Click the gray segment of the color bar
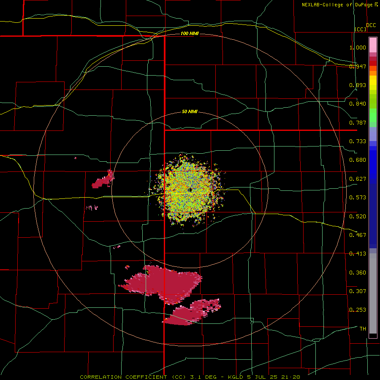The height and width of the screenshot is (380, 380). point(373,293)
